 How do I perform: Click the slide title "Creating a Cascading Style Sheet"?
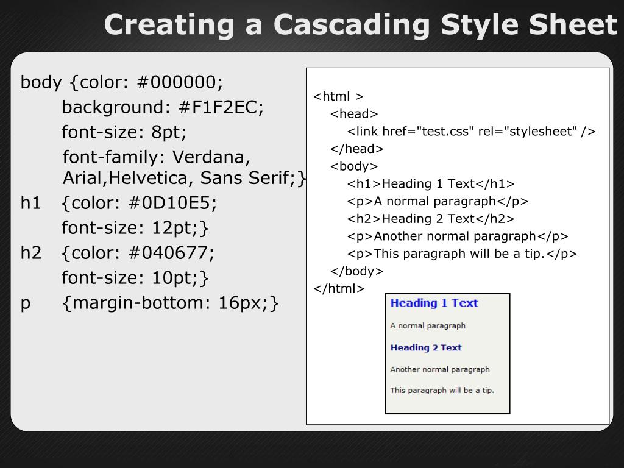(360, 25)
